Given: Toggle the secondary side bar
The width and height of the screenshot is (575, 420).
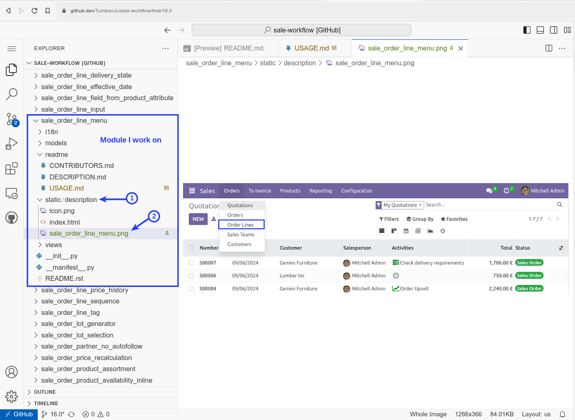Looking at the screenshot, I should [x=554, y=30].
